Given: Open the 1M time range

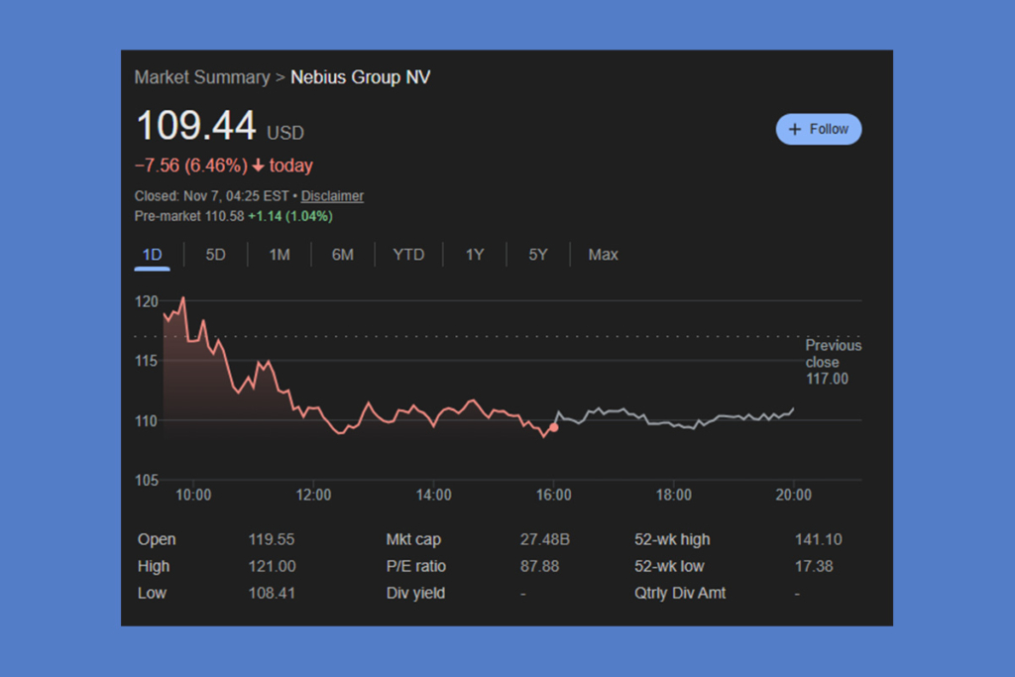Looking at the screenshot, I should coord(279,255).
